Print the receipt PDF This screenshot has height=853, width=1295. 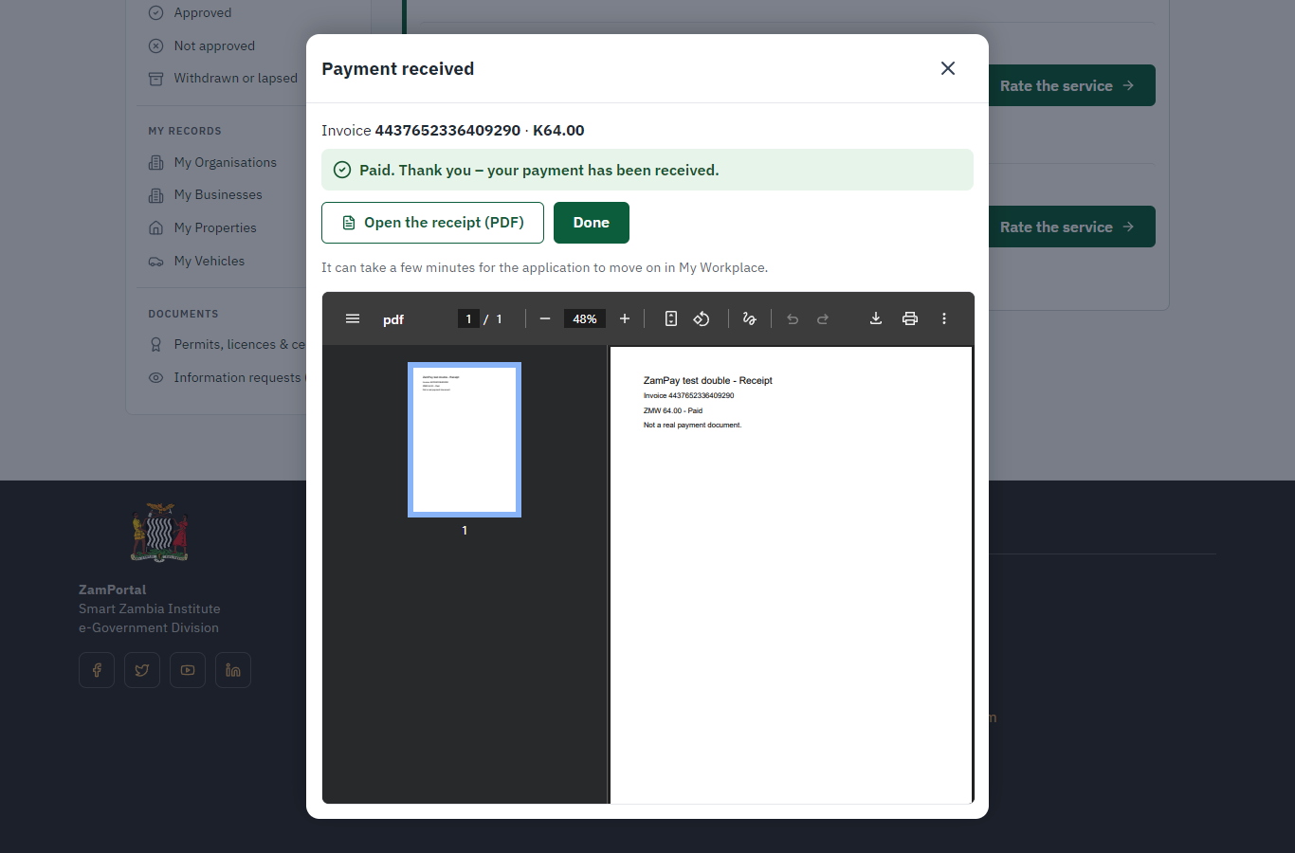pyautogui.click(x=910, y=318)
